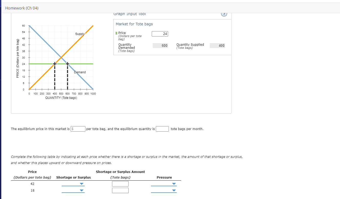The image size is (340, 199).
Task: Click the dashed line at quantity 600
Action: pyautogui.click(x=67, y=77)
